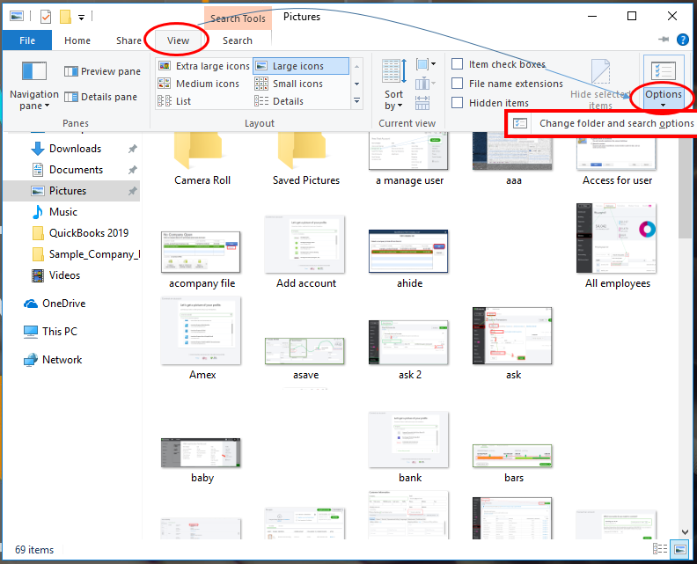697x564 pixels.
Task: Click the Size all columns to fit icon
Action: [422, 103]
